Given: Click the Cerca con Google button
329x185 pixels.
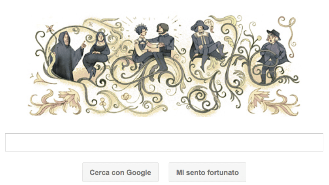Looking at the screenshot, I should click(x=120, y=172).
